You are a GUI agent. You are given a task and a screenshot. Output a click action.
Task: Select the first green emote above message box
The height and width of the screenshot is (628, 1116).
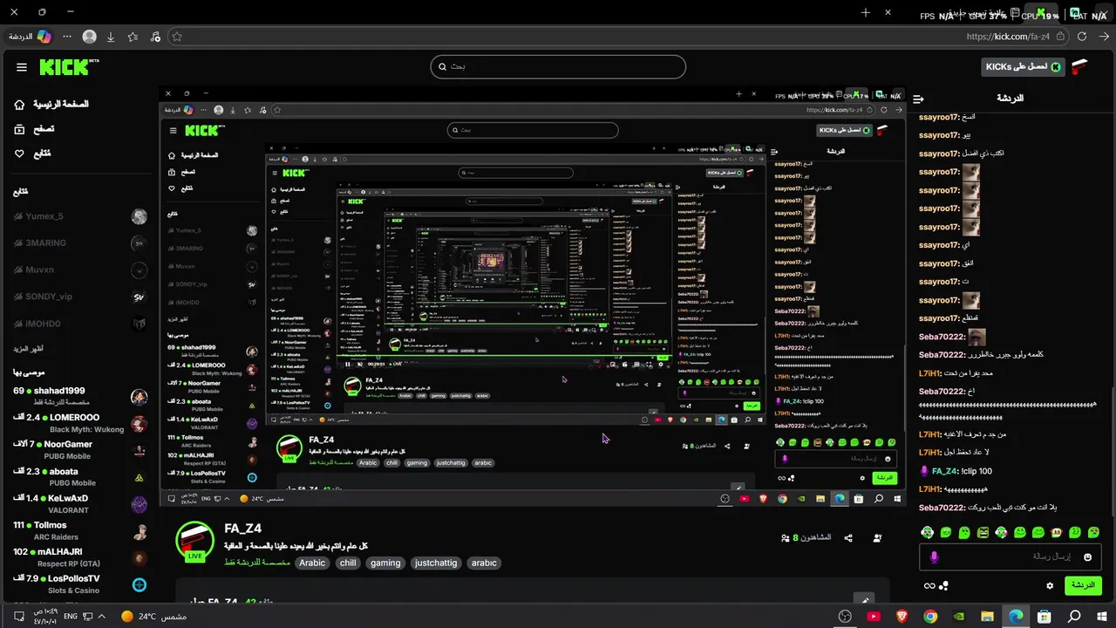pos(927,532)
